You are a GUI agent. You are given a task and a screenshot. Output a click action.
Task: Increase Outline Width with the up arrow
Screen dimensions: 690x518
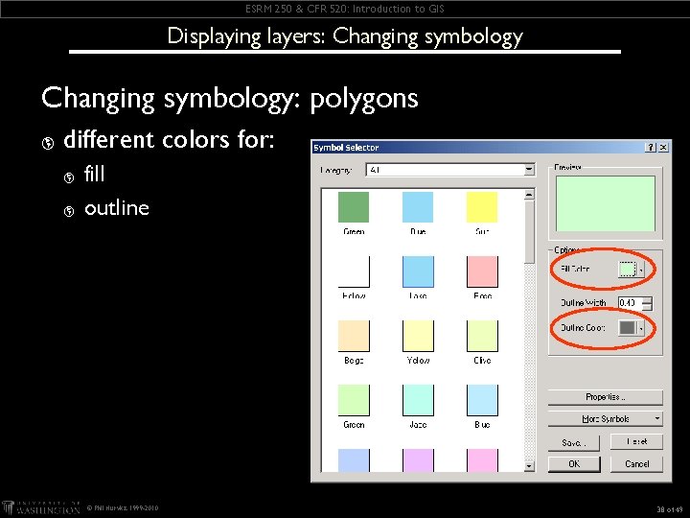tap(647, 300)
